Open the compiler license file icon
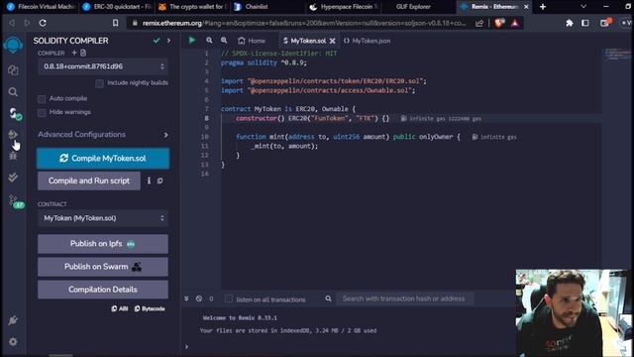The image size is (634, 357). pyautogui.click(x=83, y=53)
